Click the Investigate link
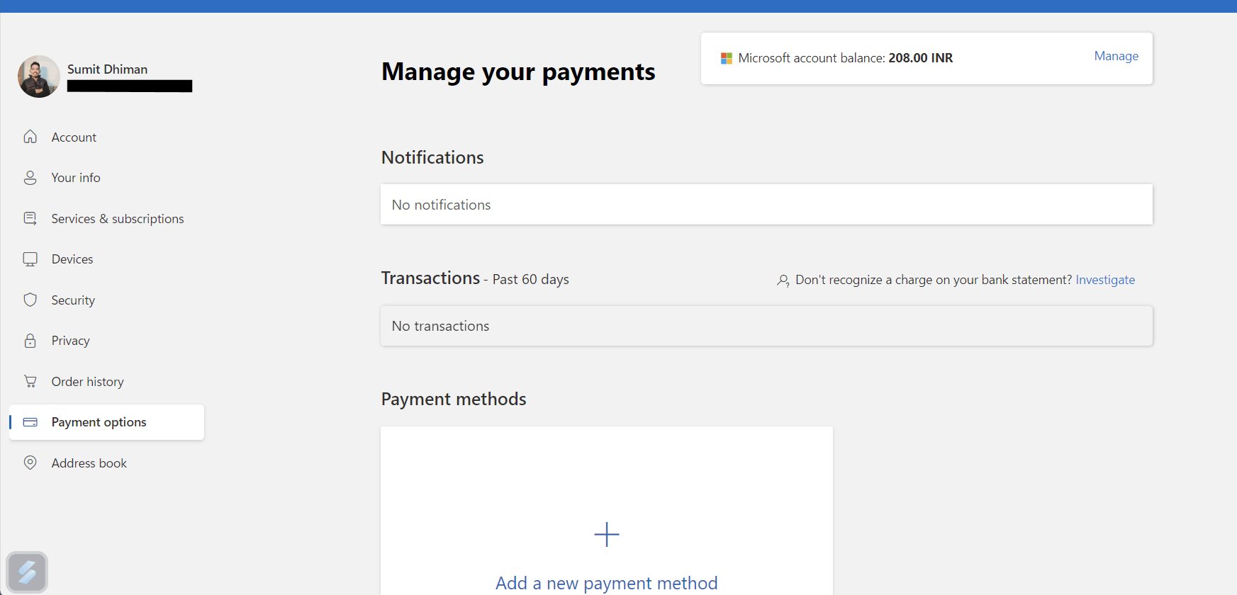This screenshot has height=595, width=1237. pos(1104,280)
